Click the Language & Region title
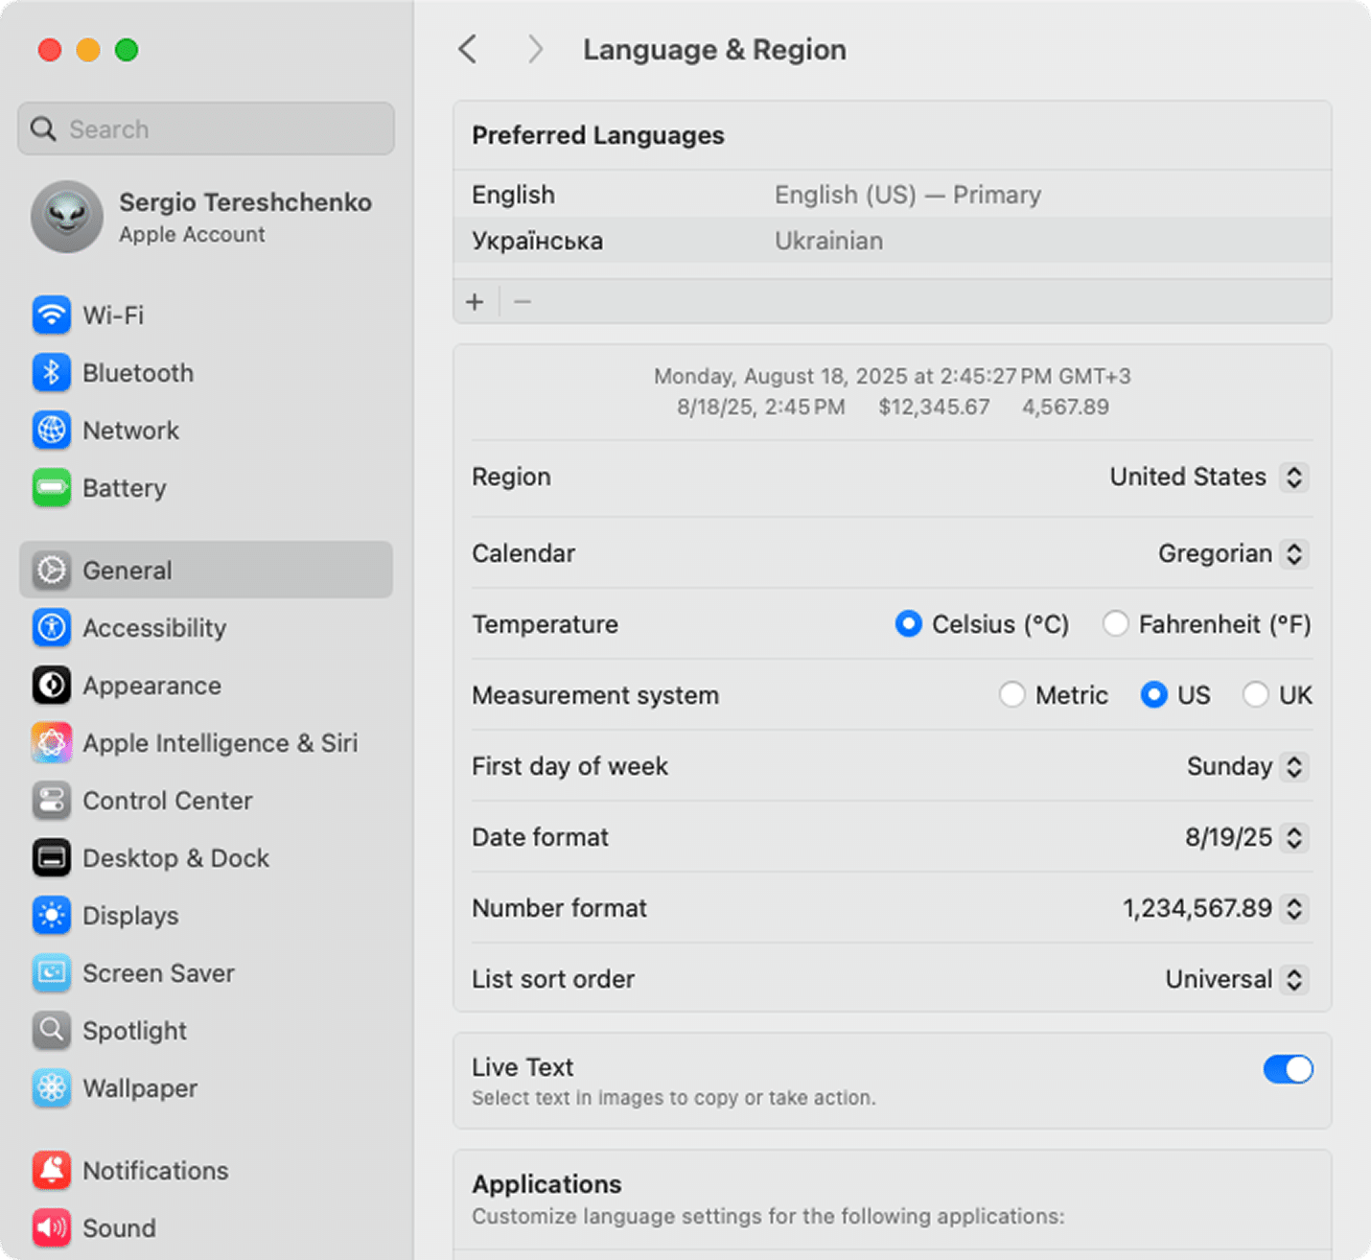Image resolution: width=1371 pixels, height=1260 pixels. tap(714, 49)
